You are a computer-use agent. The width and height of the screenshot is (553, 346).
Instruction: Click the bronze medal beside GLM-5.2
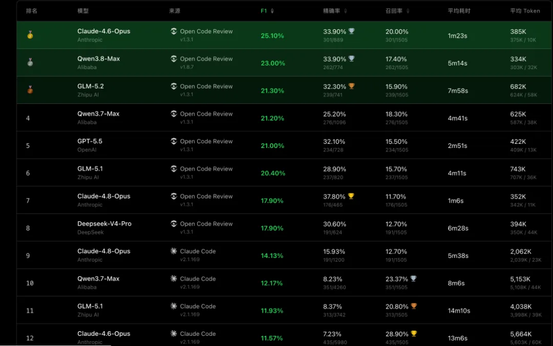(30, 90)
